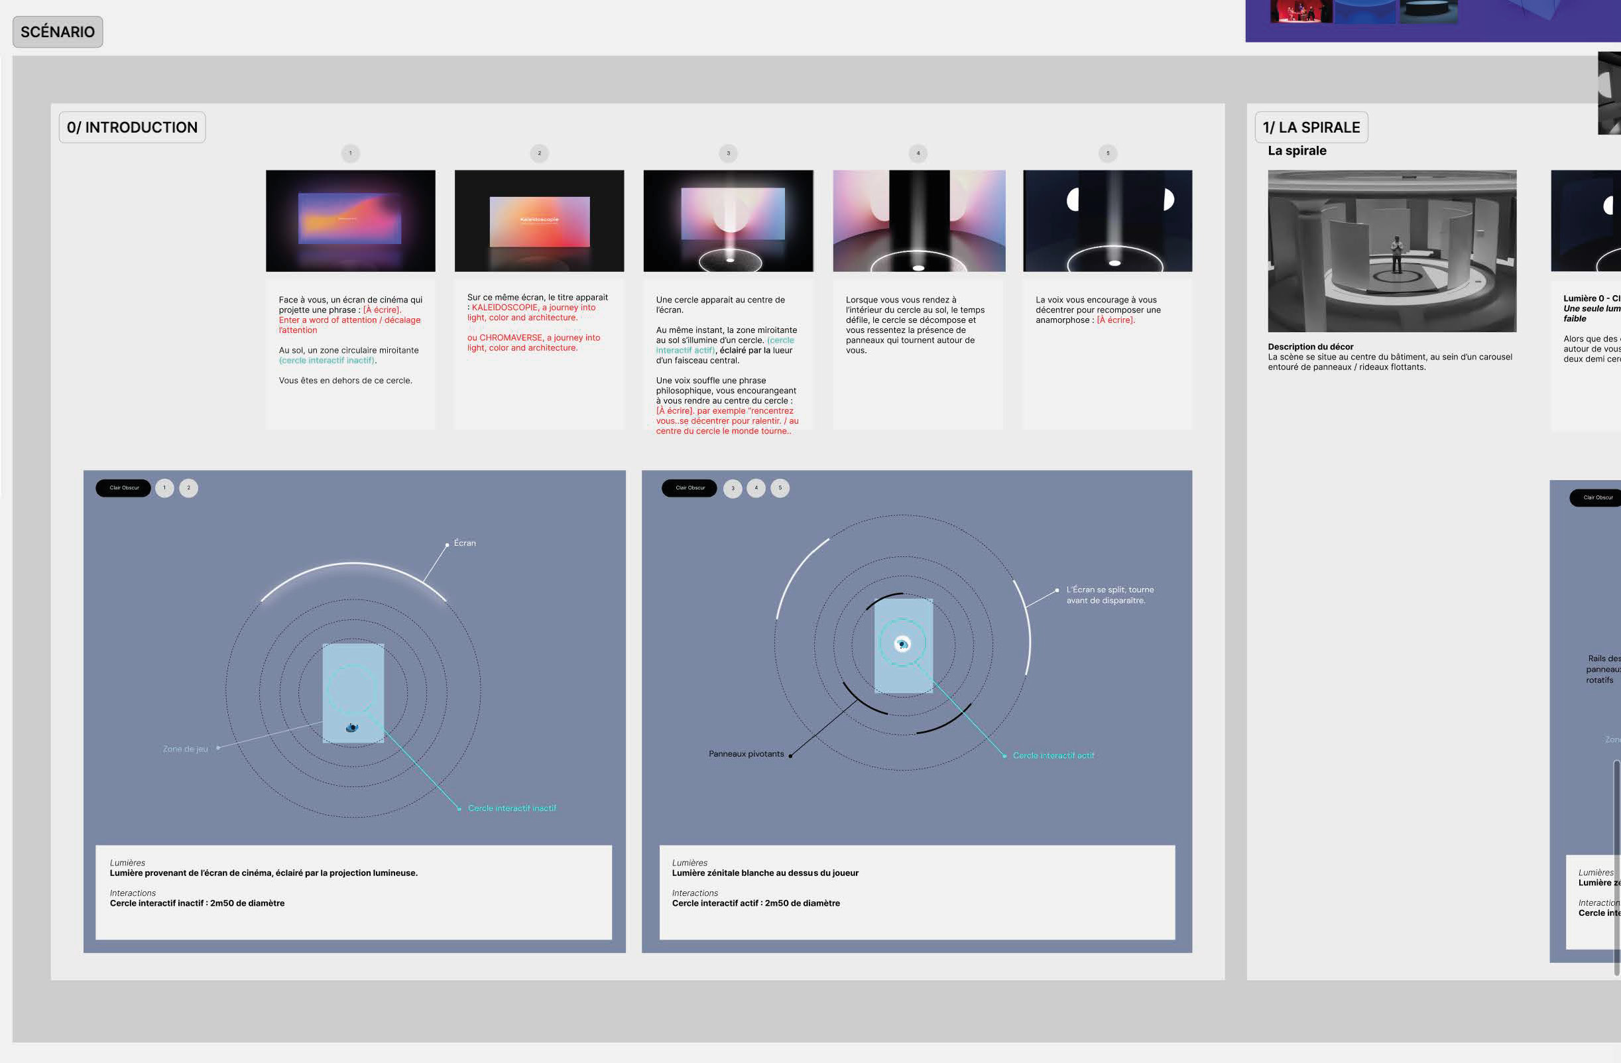Screen dimensions: 1621x1063
Task: Click badge 2 beside left Clair Obscur pill
Action: (x=189, y=488)
